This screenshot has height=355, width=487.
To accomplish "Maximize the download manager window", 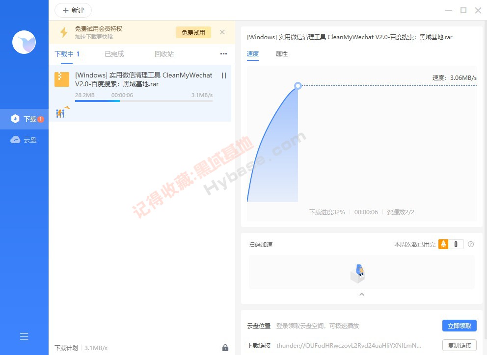I will point(463,11).
